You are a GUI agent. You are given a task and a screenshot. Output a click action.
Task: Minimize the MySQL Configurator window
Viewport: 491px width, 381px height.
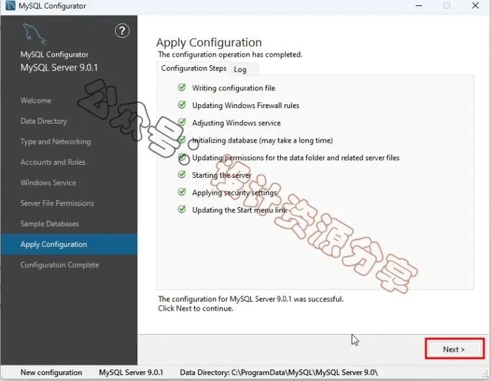click(x=419, y=6)
